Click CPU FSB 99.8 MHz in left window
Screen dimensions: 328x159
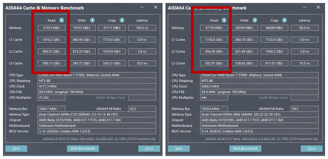point(97,92)
